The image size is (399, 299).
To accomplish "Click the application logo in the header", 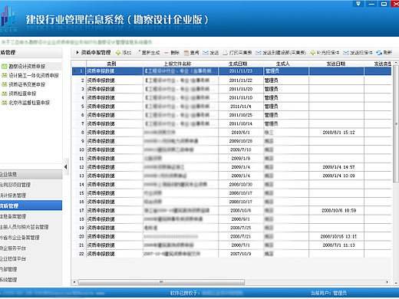I will [x=9, y=18].
